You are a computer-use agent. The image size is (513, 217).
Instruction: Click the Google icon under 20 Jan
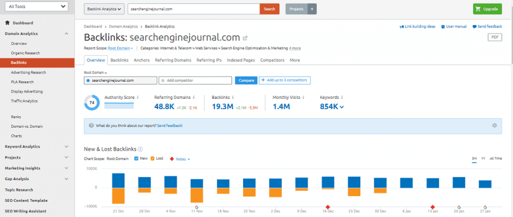[459, 207]
